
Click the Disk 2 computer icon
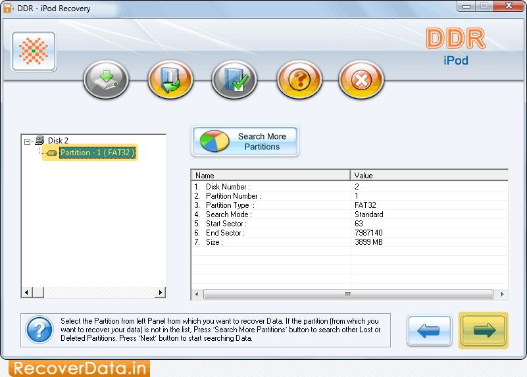[39, 140]
